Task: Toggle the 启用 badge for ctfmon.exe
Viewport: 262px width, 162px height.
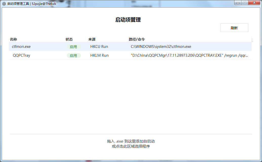Action: click(73, 47)
